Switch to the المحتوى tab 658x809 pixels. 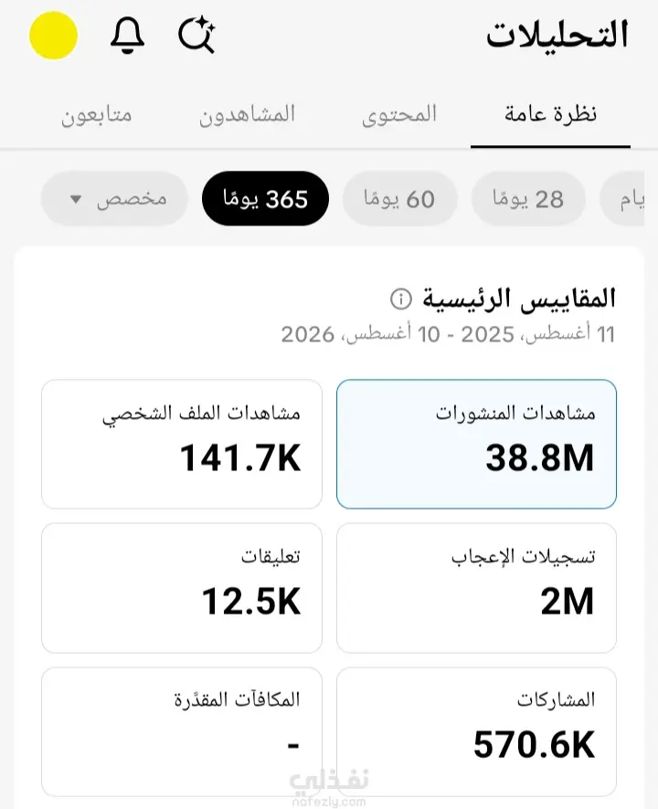tap(399, 114)
